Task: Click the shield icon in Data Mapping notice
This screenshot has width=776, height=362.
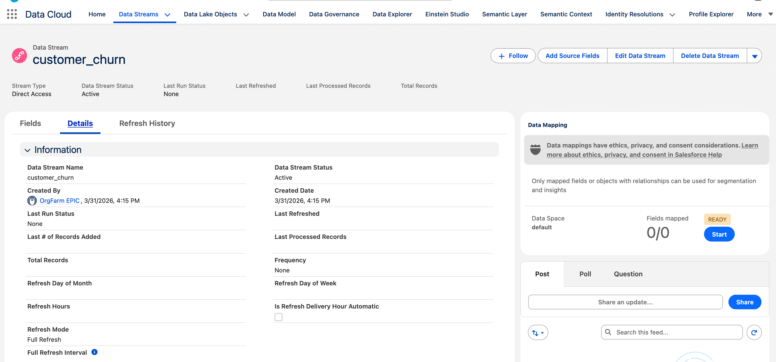Action: [535, 149]
